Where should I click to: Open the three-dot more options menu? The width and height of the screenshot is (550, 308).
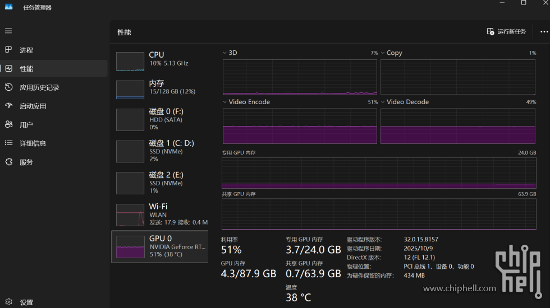coord(543,32)
